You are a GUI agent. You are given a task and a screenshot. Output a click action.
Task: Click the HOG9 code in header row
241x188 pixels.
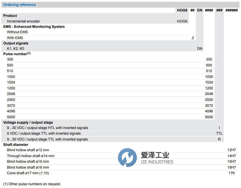[182, 10]
